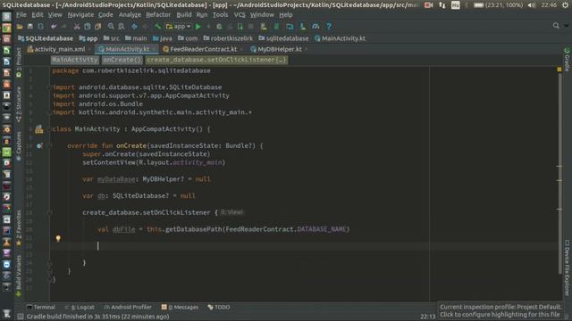
Task: Open the VCS menu
Action: (x=240, y=15)
